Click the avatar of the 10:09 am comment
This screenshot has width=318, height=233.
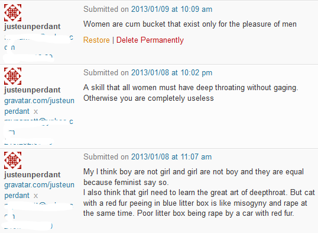point(13,12)
